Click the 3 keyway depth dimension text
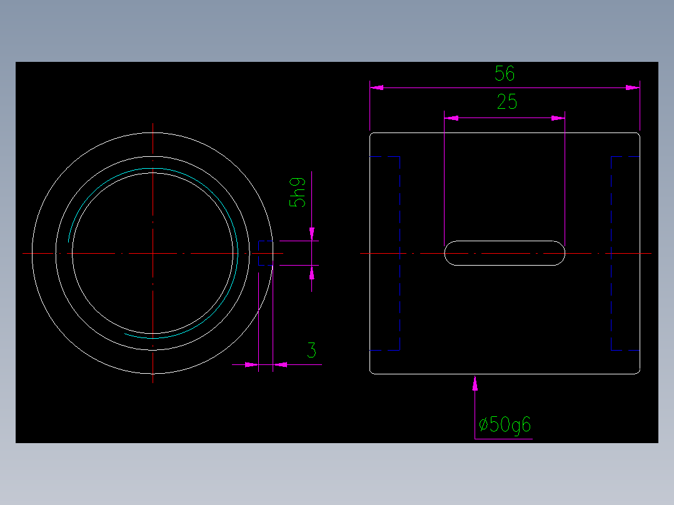Image resolution: width=674 pixels, height=505 pixels. pyautogui.click(x=311, y=350)
